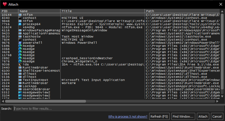This screenshot has width=225, height=121.
Task: Click the Edge icon for PID 7676
Action: pyautogui.click(x=20, y=61)
